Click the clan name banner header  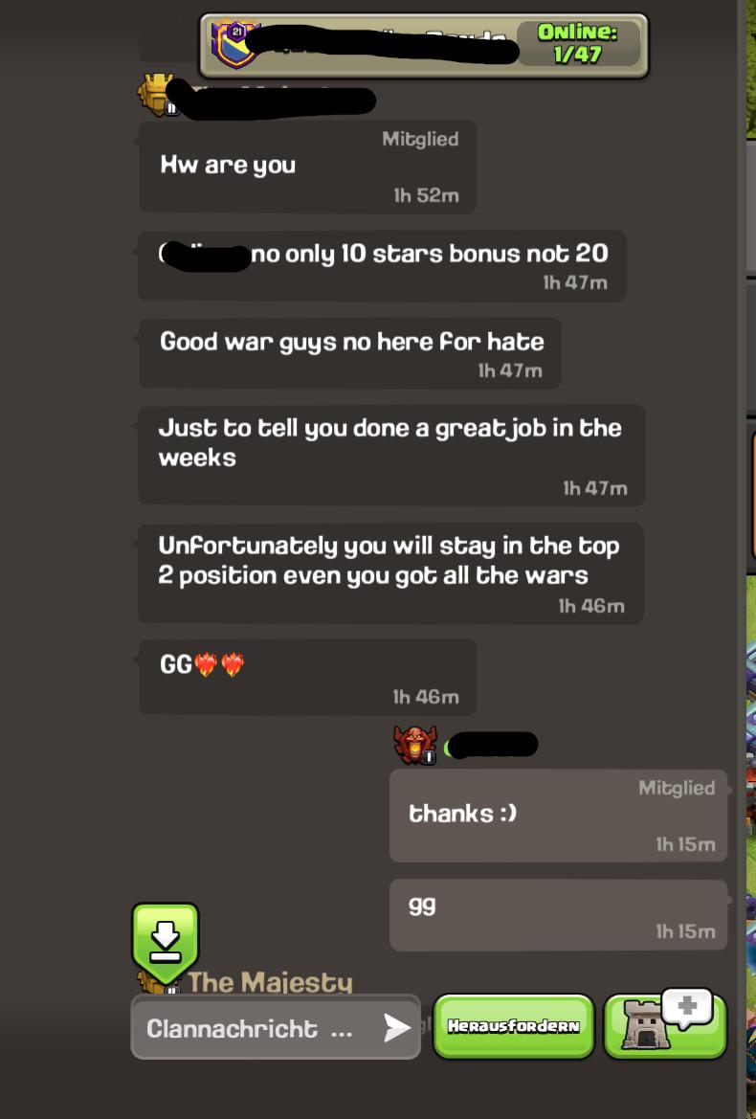pos(424,45)
